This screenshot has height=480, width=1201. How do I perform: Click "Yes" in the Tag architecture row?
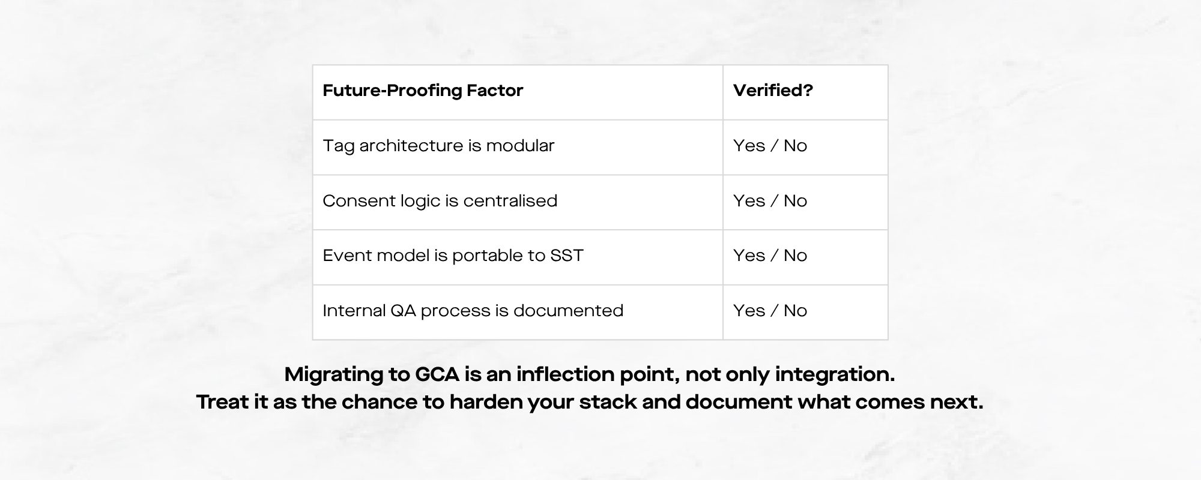[x=749, y=146]
